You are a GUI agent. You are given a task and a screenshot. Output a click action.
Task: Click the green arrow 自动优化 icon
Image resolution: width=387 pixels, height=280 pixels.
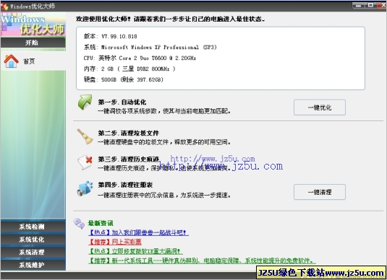click(x=85, y=102)
